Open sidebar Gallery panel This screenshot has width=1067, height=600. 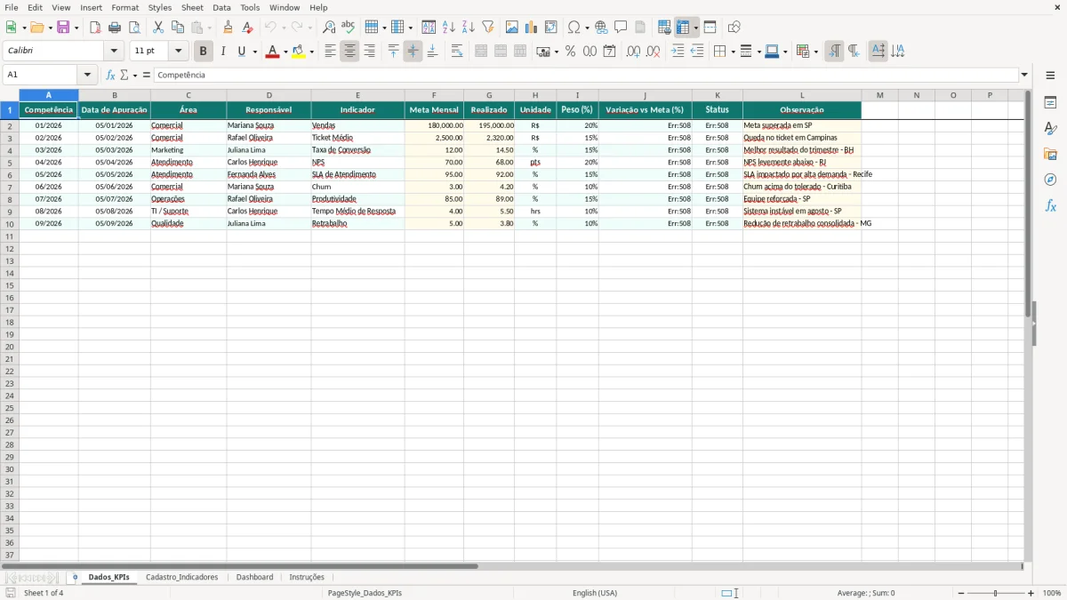(1050, 154)
